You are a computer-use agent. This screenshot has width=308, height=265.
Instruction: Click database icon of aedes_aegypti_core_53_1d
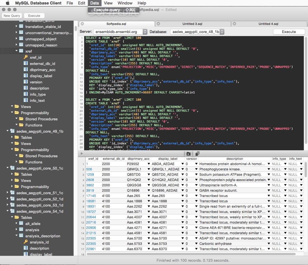pos(12,205)
